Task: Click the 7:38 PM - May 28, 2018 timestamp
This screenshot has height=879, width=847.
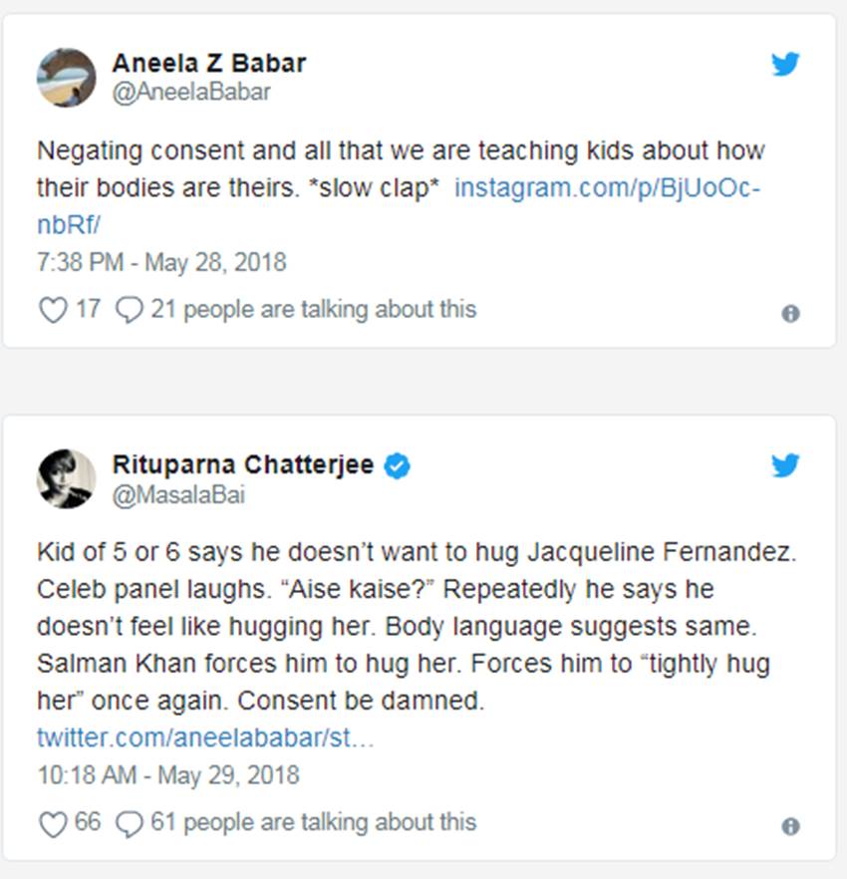Action: (x=161, y=263)
